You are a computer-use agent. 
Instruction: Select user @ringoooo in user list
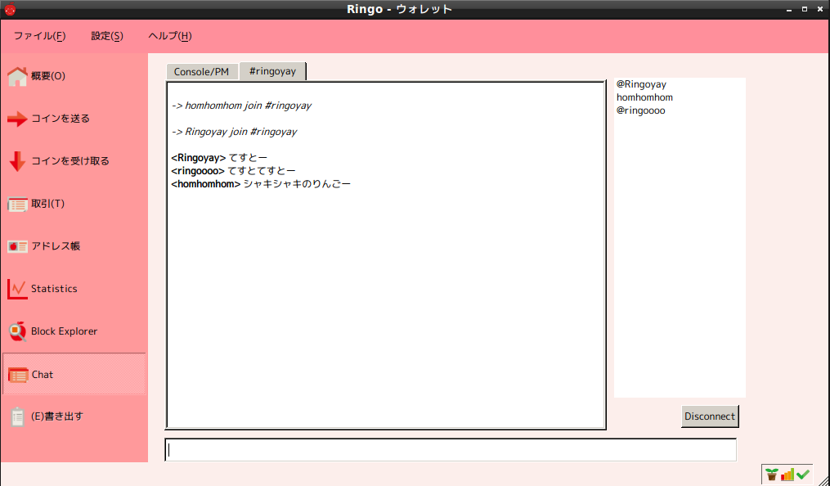[x=640, y=110]
